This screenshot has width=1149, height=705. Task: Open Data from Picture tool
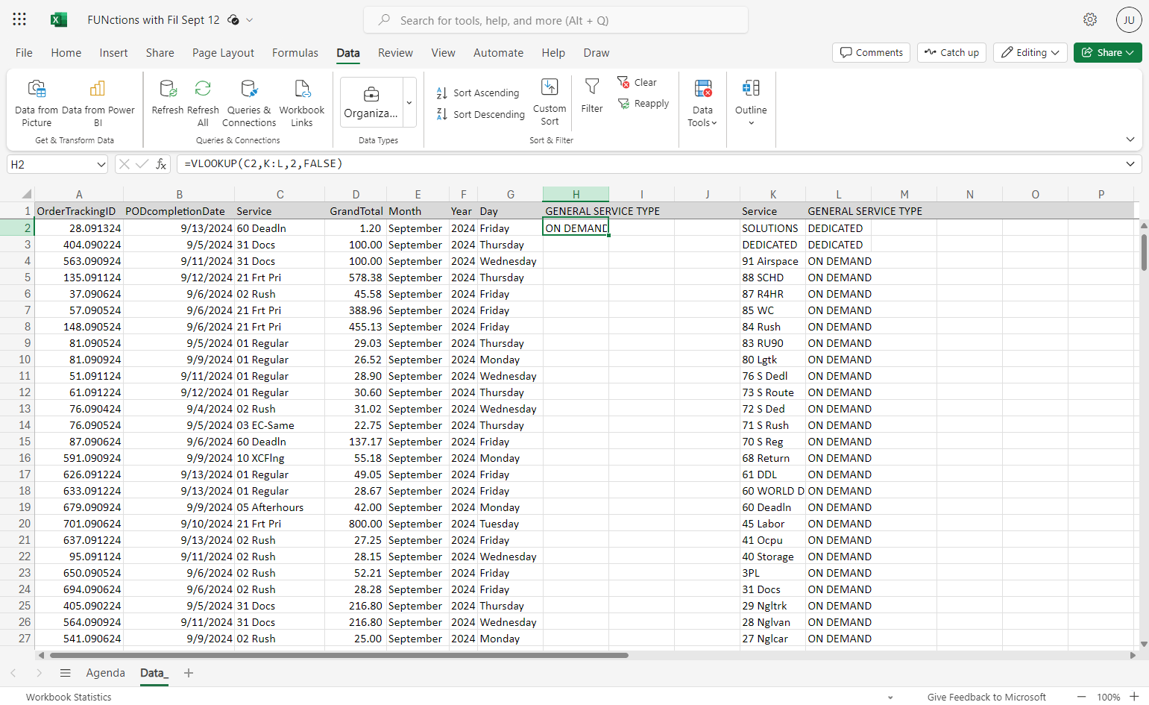click(x=37, y=103)
